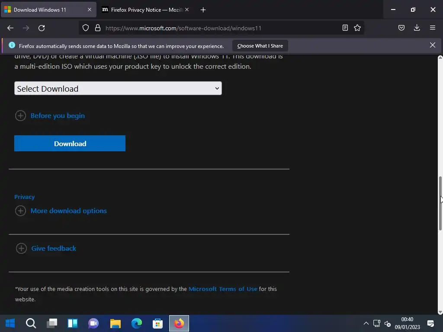Click the muted volume tray icon
This screenshot has height=332, width=443.
(387, 323)
